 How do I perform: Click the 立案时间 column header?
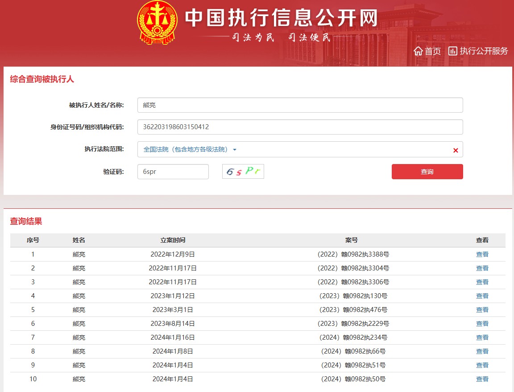173,240
